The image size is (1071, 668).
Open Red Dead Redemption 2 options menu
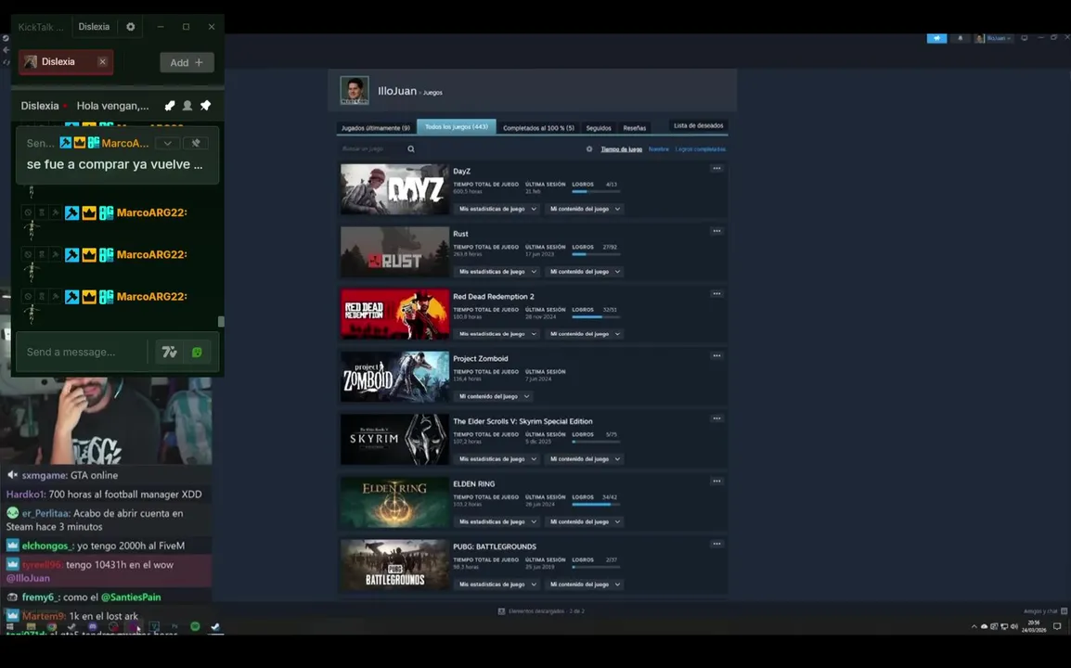point(716,294)
